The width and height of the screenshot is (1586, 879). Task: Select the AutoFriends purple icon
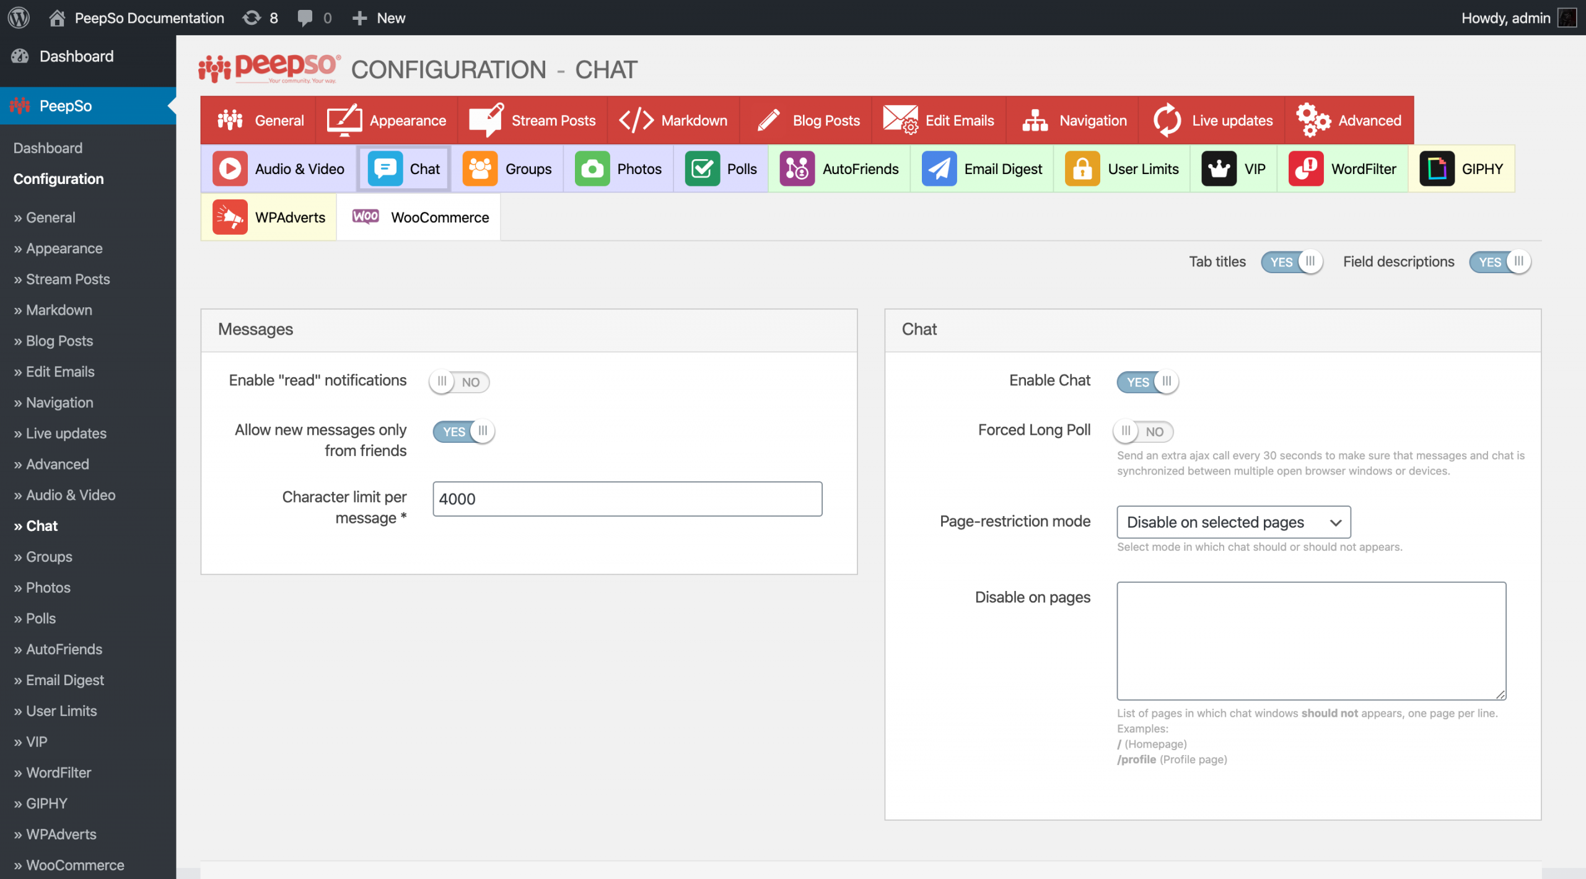(797, 168)
